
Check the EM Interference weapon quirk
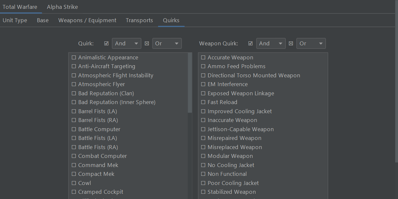click(x=203, y=84)
